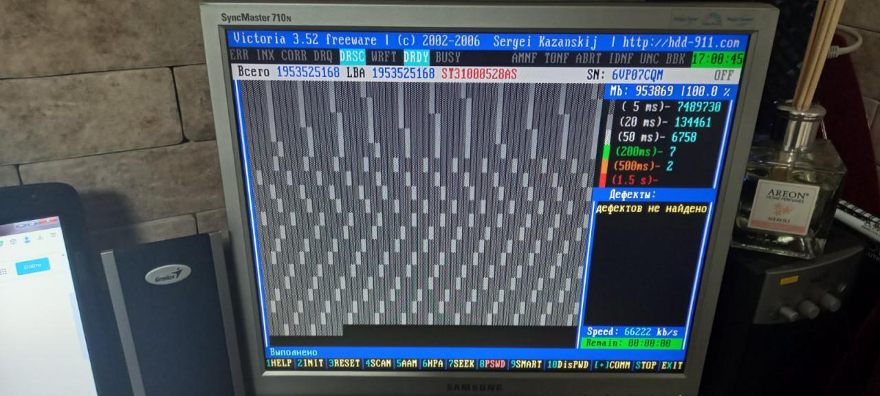Click the DRQ status indicator
This screenshot has width=880, height=396.
[x=323, y=56]
